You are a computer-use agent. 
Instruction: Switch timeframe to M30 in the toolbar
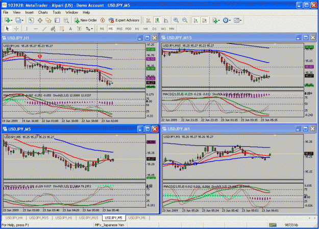point(128,29)
